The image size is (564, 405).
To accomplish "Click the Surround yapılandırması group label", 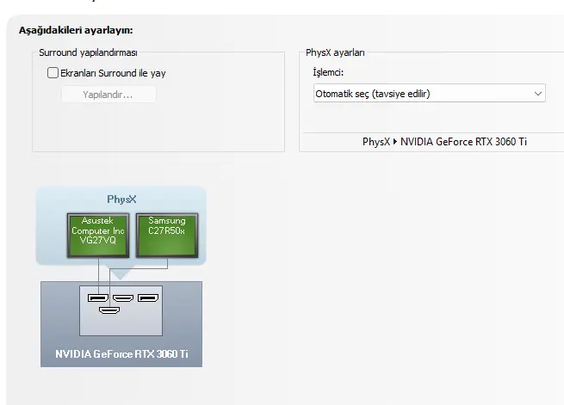I will tap(88, 52).
